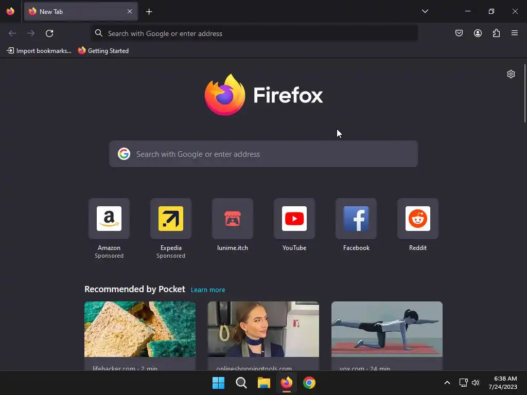
Task: Reload the current page
Action: click(x=49, y=33)
